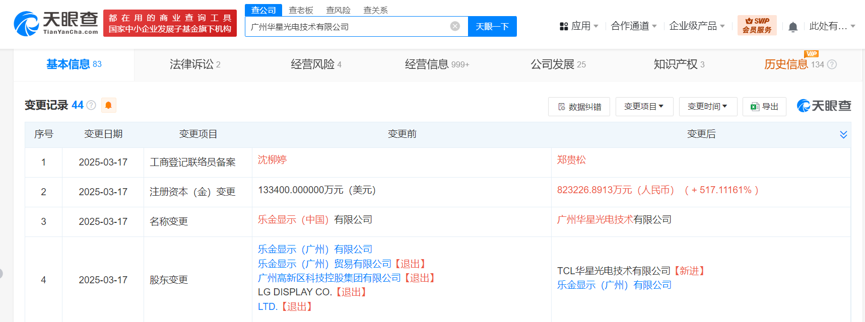Viewport: 865px width, 322px height.
Task: Open help icon beside 历史信息 134
Action: point(832,64)
